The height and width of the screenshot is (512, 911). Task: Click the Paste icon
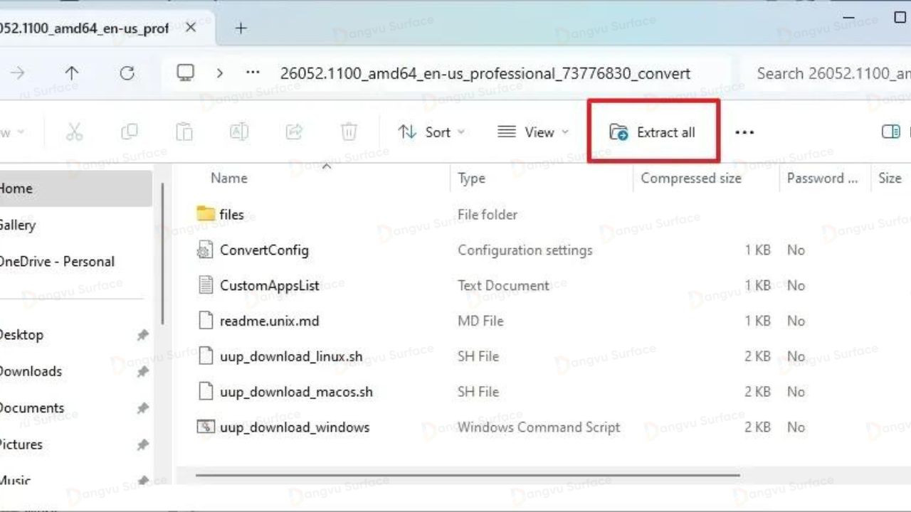(x=184, y=132)
